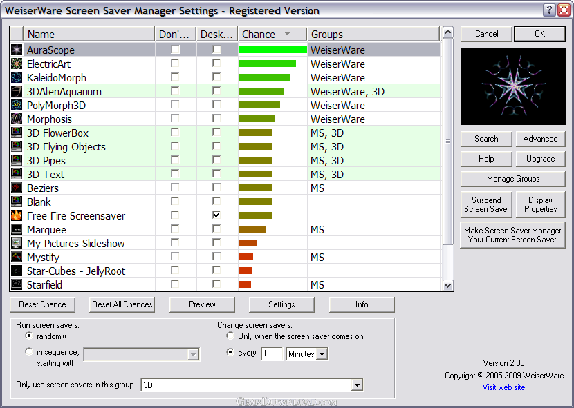Click the AuraScope screen saver icon
This screenshot has height=408, width=574.
pyautogui.click(x=17, y=50)
